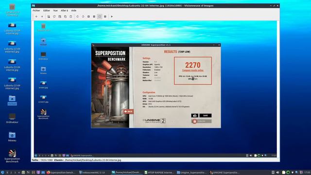
Task: Reload the current image via the toolbar
Action: [x=54, y=17]
